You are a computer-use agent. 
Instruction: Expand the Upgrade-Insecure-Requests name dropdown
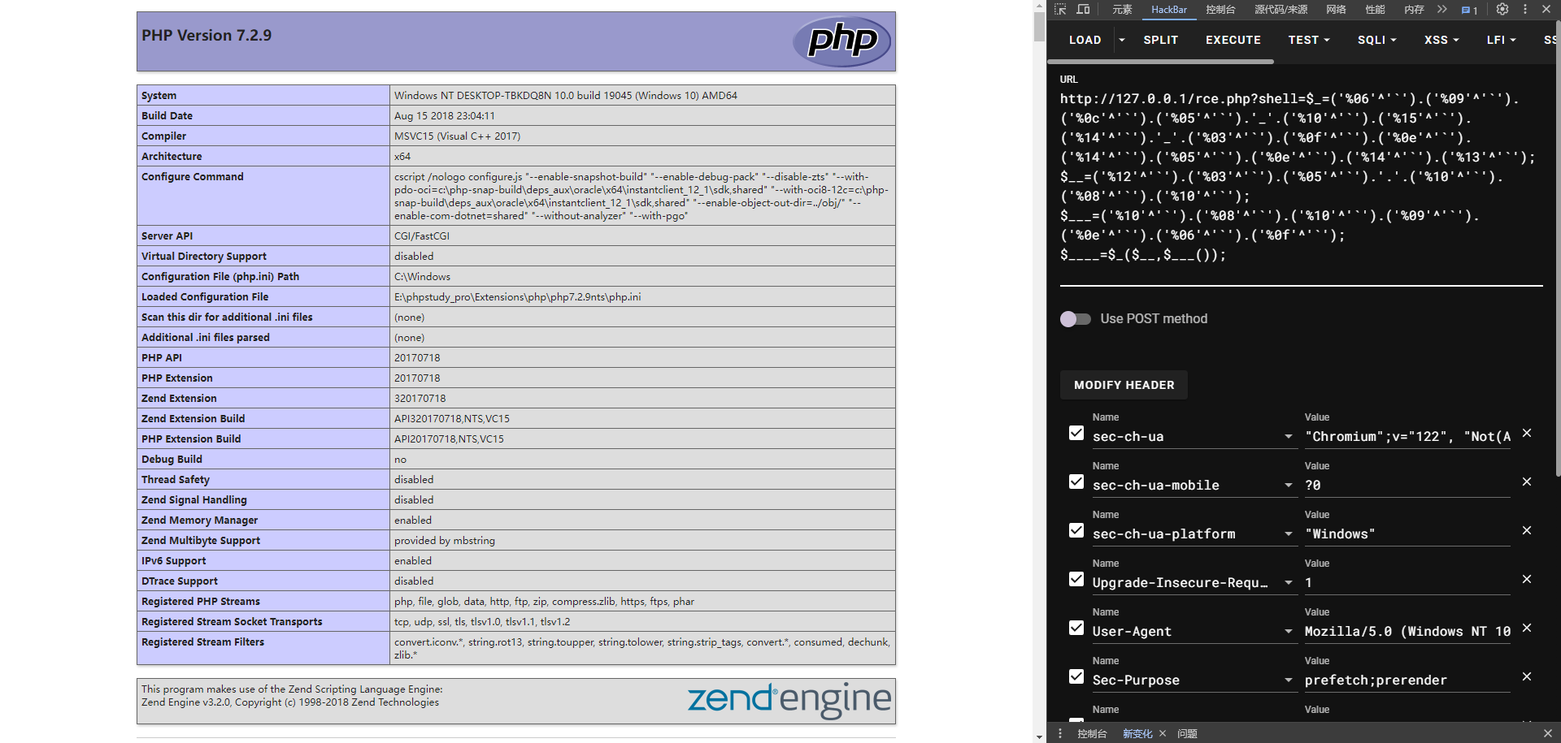click(x=1289, y=583)
